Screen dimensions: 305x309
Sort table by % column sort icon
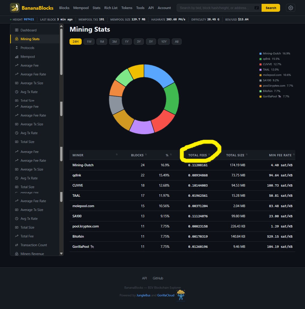(171, 154)
